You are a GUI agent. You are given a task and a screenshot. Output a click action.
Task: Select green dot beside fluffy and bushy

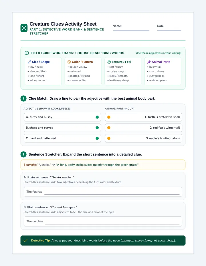click(x=97, y=117)
